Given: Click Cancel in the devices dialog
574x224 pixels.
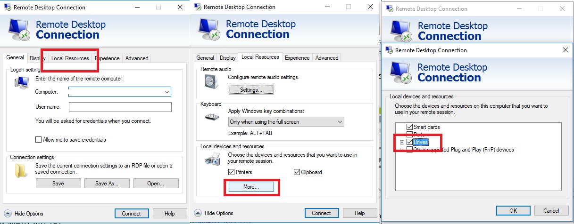Looking at the screenshot, I should coord(551,210).
